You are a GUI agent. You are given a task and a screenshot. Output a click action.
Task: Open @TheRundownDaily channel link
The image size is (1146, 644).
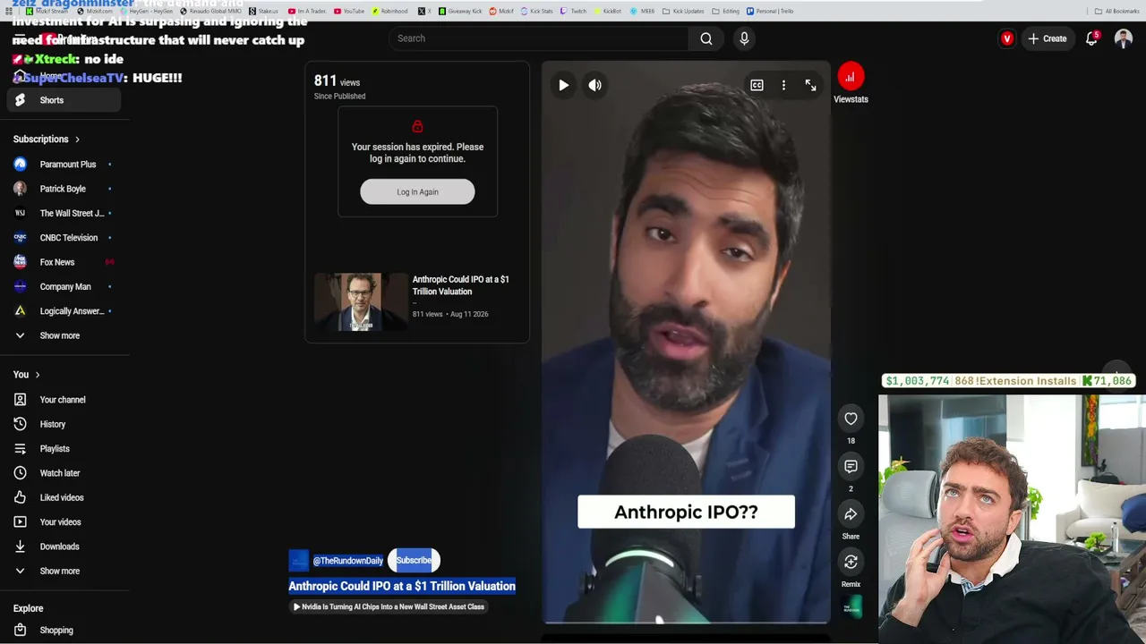(x=348, y=561)
